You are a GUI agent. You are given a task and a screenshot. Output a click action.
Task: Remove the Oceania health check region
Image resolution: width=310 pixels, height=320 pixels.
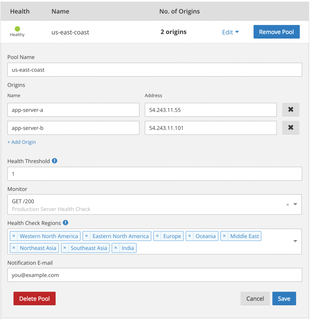pyautogui.click(x=190, y=236)
